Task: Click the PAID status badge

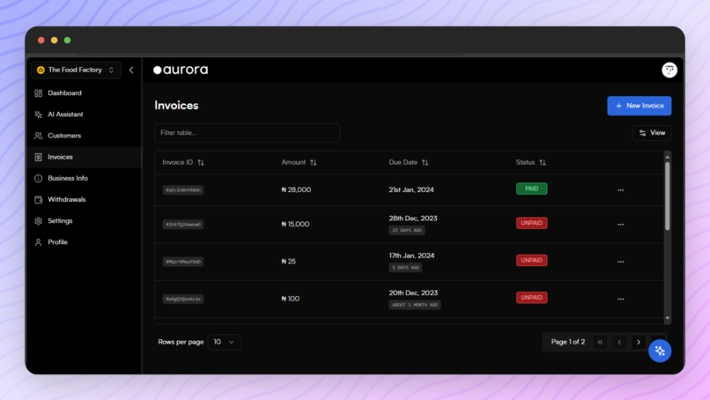Action: click(531, 189)
